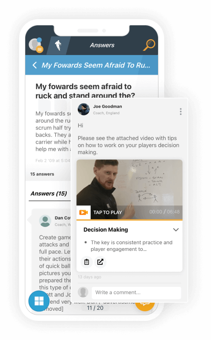
Task: Open the search magnifier icon
Action: coord(149,45)
